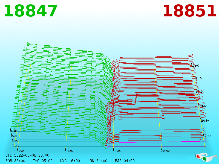Viewport: 219px width, 164px height.
Task: Click the PAR 22:00 Paris time
Action: (15, 161)
